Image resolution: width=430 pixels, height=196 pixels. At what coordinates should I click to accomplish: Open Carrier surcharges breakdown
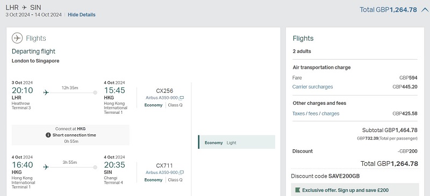(313, 87)
